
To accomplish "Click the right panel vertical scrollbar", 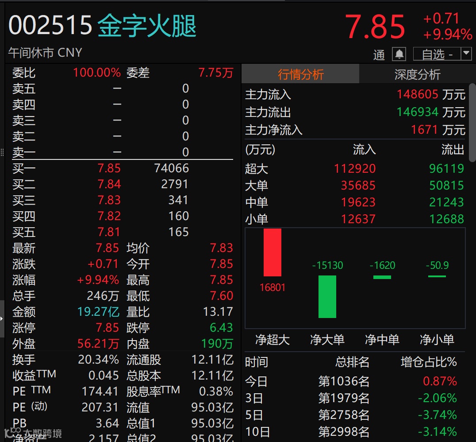I will pos(472,122).
